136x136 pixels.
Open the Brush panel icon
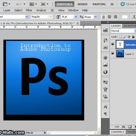tap(105, 89)
